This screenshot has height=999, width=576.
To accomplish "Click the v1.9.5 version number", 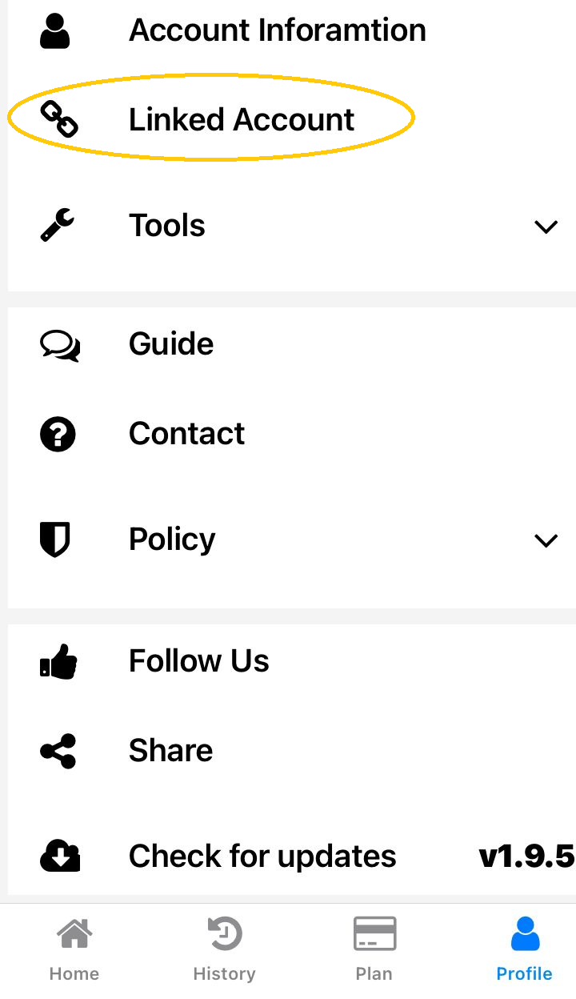I will [x=526, y=857].
